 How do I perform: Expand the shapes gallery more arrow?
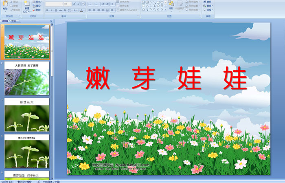click(165, 9)
